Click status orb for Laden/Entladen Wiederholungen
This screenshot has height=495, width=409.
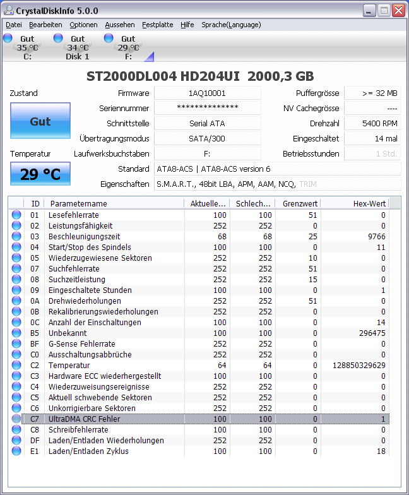tap(16, 441)
